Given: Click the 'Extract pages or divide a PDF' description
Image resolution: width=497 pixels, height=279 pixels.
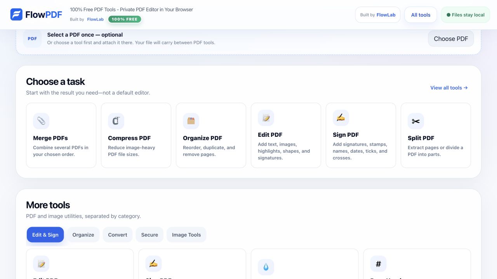Looking at the screenshot, I should click(x=435, y=151).
